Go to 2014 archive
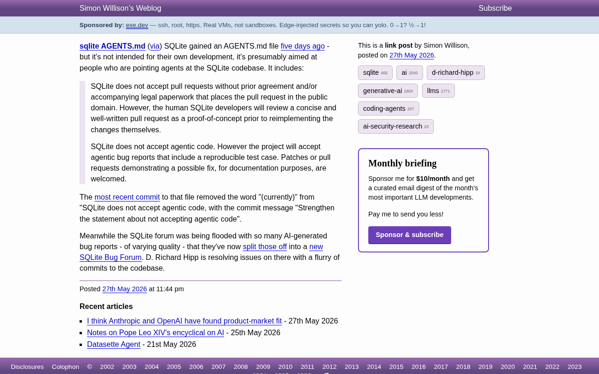The height and width of the screenshot is (374, 599). pyautogui.click(x=374, y=367)
